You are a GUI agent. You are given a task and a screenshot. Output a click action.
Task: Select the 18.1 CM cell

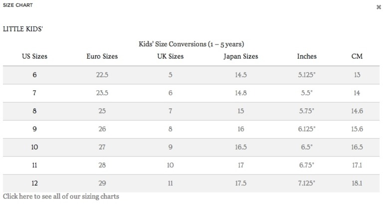click(x=357, y=183)
